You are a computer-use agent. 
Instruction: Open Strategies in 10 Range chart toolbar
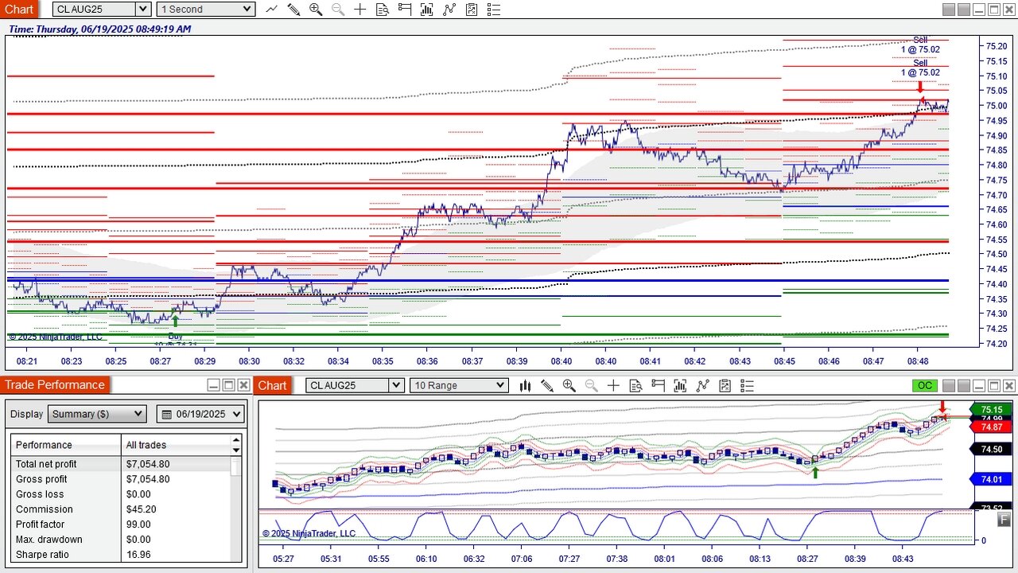(x=702, y=385)
